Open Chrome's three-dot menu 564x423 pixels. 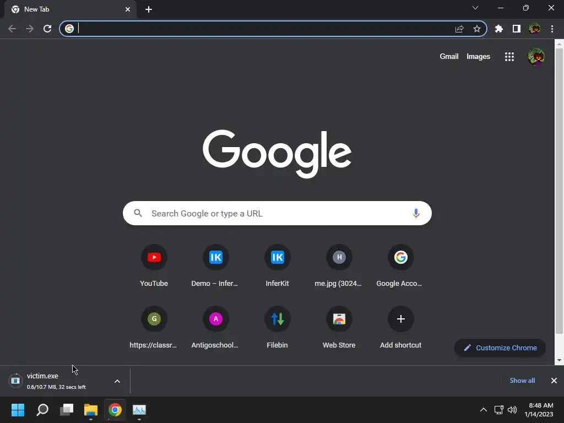(552, 29)
